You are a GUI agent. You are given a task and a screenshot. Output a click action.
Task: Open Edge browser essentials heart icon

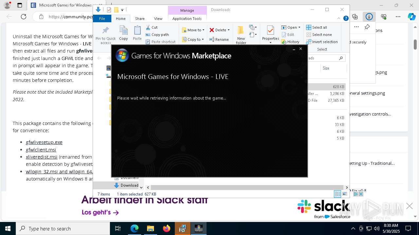(384, 17)
